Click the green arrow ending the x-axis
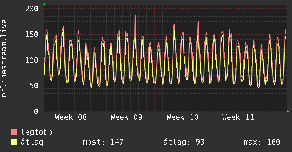Viewport: 292px width, 152px height. (x=288, y=111)
